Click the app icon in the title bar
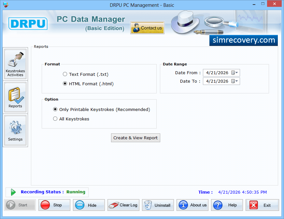The height and width of the screenshot is (219, 284). coord(6,5)
